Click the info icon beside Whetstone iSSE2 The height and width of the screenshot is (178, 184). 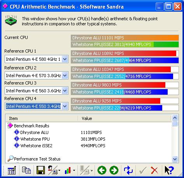17,145
